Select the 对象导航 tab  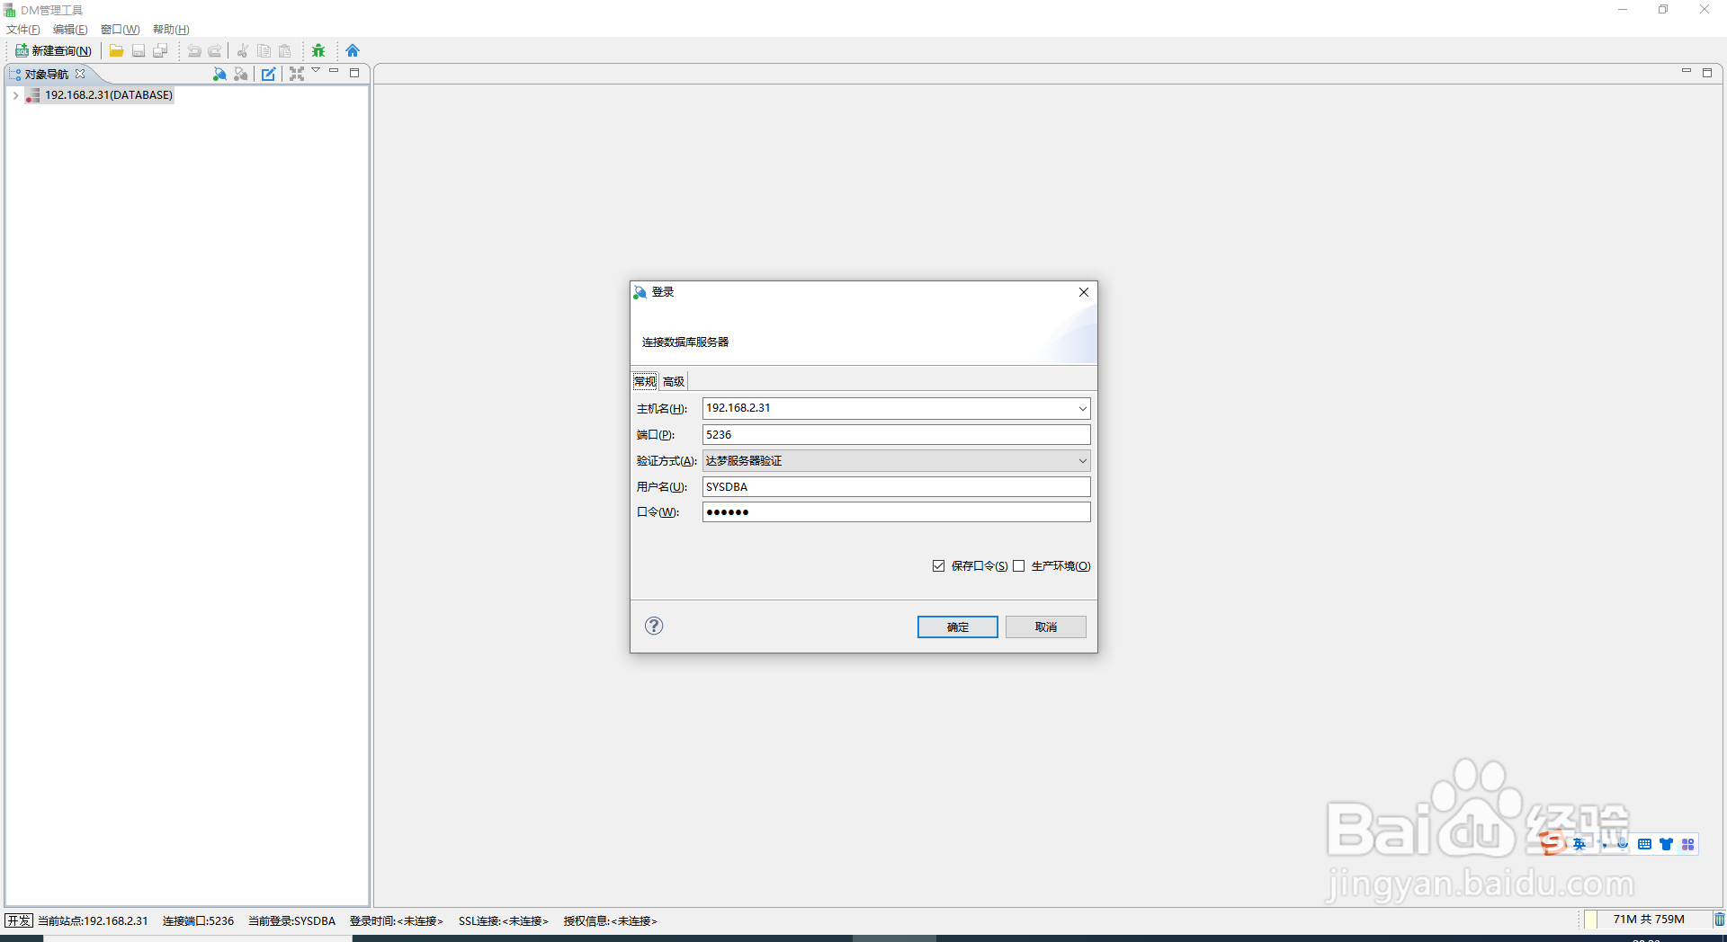47,74
